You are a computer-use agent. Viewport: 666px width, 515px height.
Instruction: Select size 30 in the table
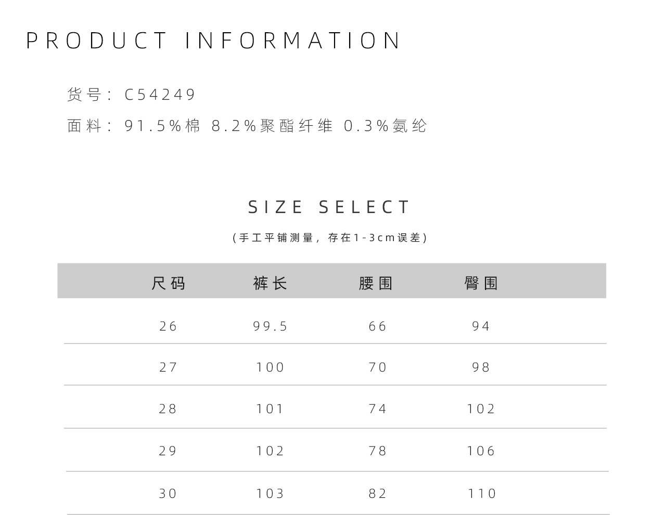click(168, 494)
